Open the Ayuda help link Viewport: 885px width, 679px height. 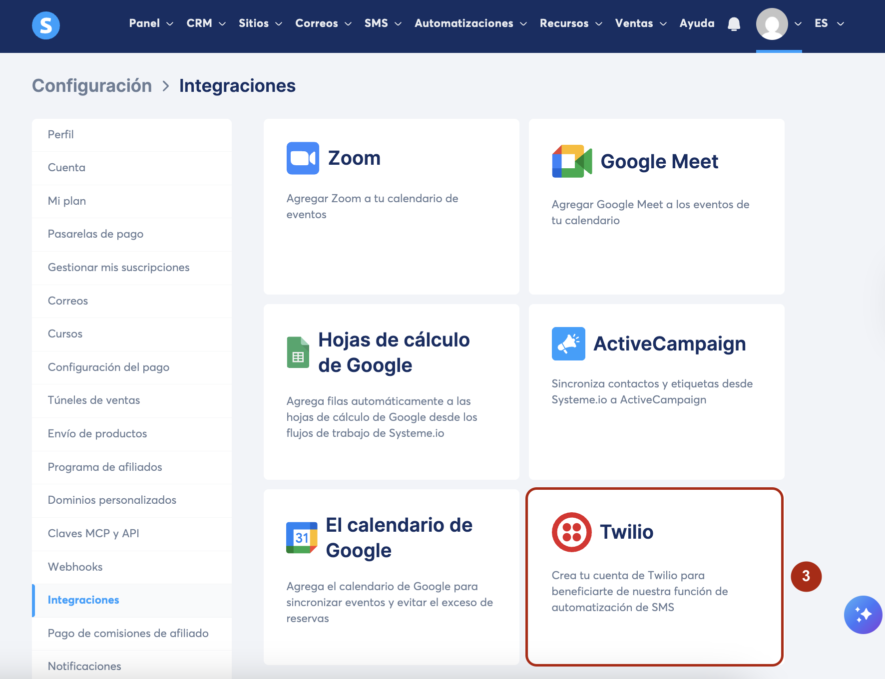point(697,23)
